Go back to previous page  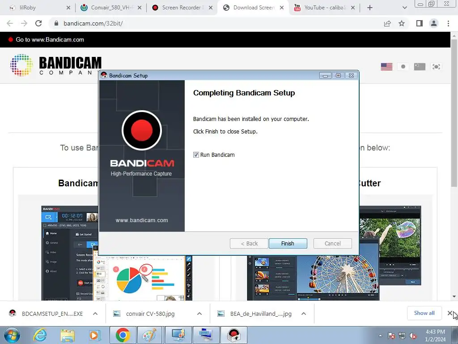coord(10,23)
